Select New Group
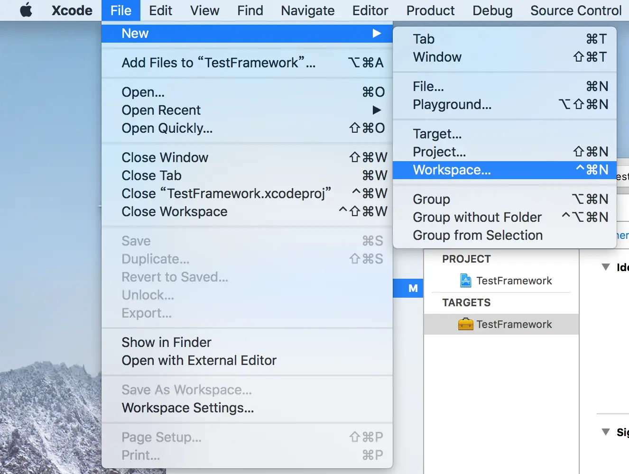This screenshot has width=629, height=474. 505,199
